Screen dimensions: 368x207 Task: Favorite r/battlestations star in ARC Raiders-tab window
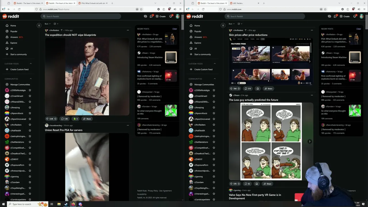(214, 142)
